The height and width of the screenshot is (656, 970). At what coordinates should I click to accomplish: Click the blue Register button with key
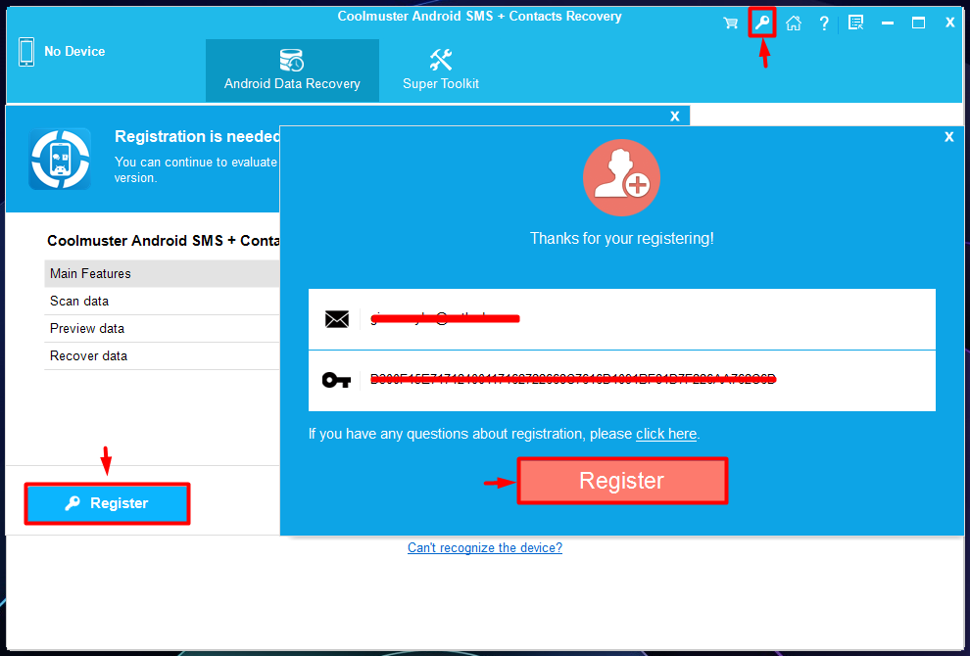pyautogui.click(x=107, y=504)
